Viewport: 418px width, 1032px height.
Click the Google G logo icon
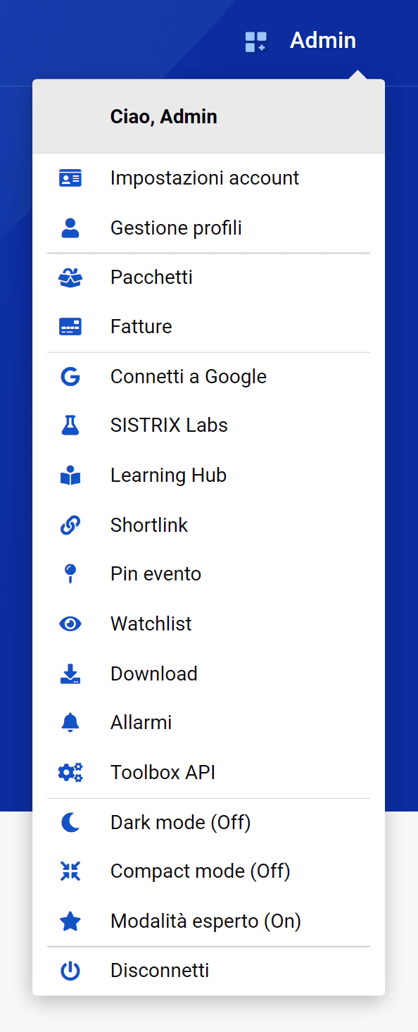[x=70, y=377]
